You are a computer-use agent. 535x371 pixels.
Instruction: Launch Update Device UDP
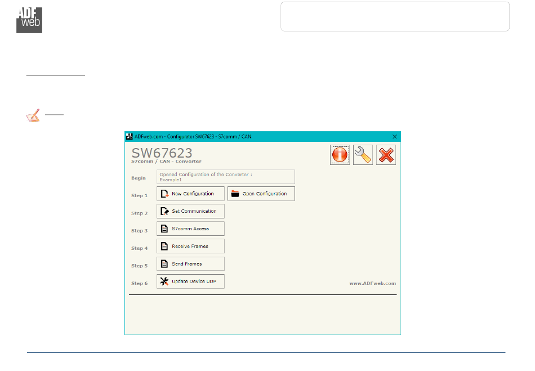pyautogui.click(x=190, y=281)
